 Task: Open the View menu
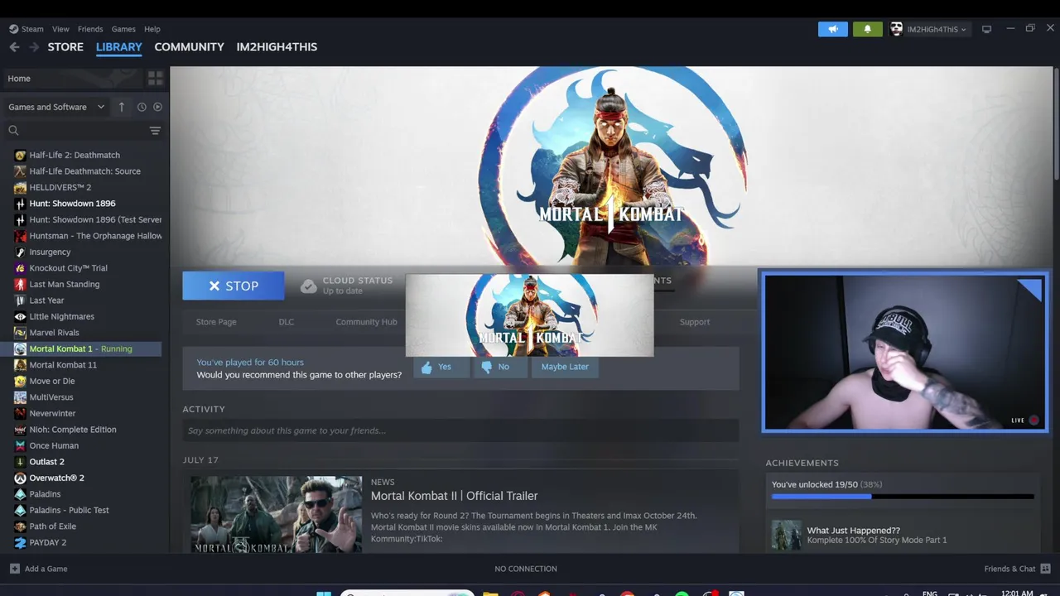pos(60,29)
